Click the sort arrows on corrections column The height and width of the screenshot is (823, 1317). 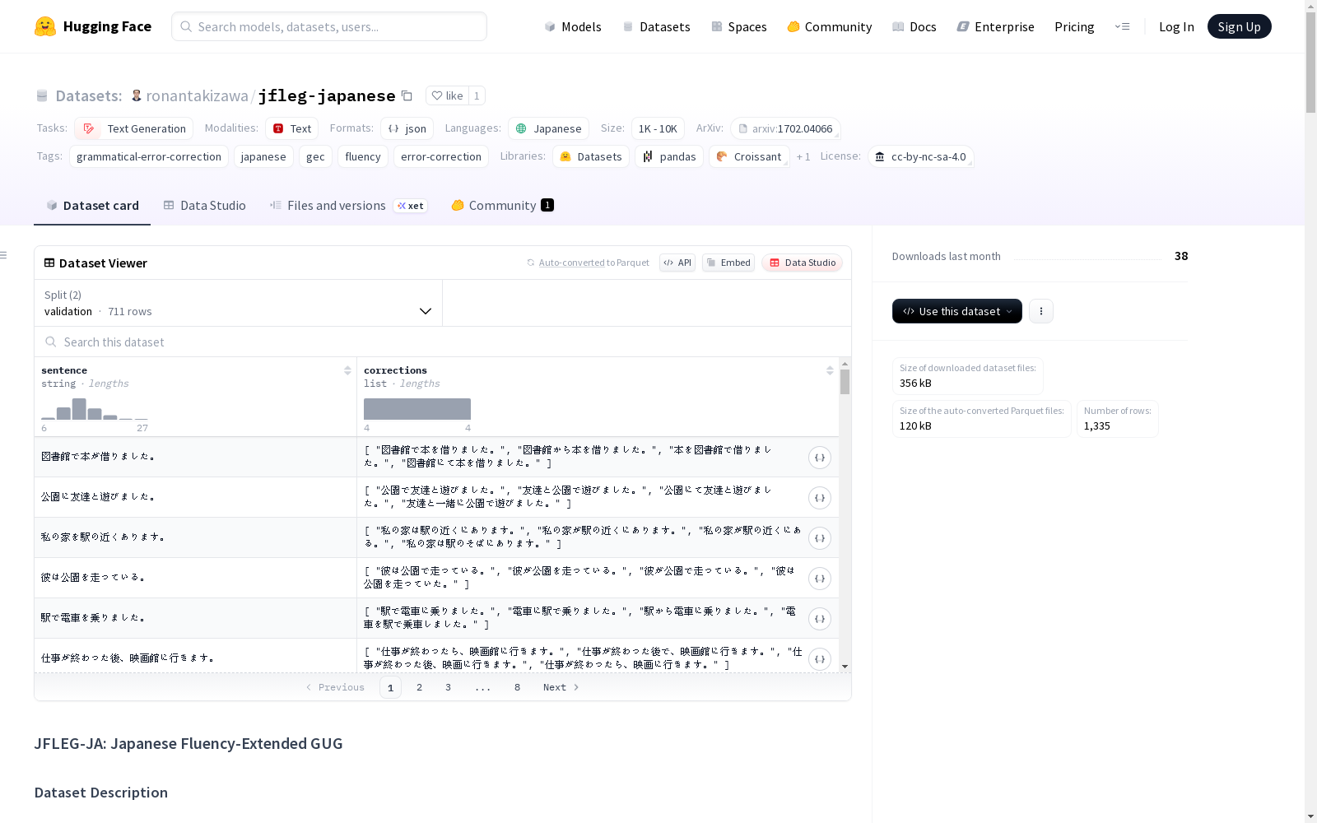(830, 370)
